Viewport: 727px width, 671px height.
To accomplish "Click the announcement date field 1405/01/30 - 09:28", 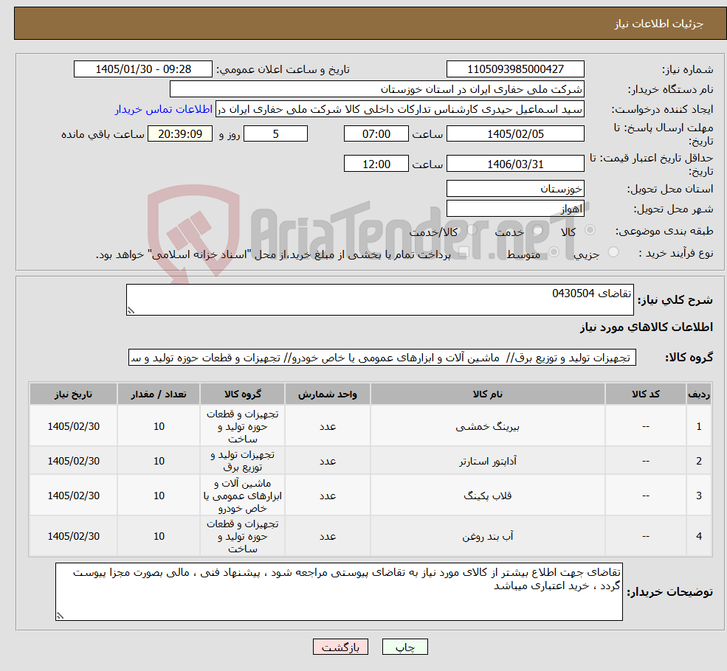I will pyautogui.click(x=142, y=69).
